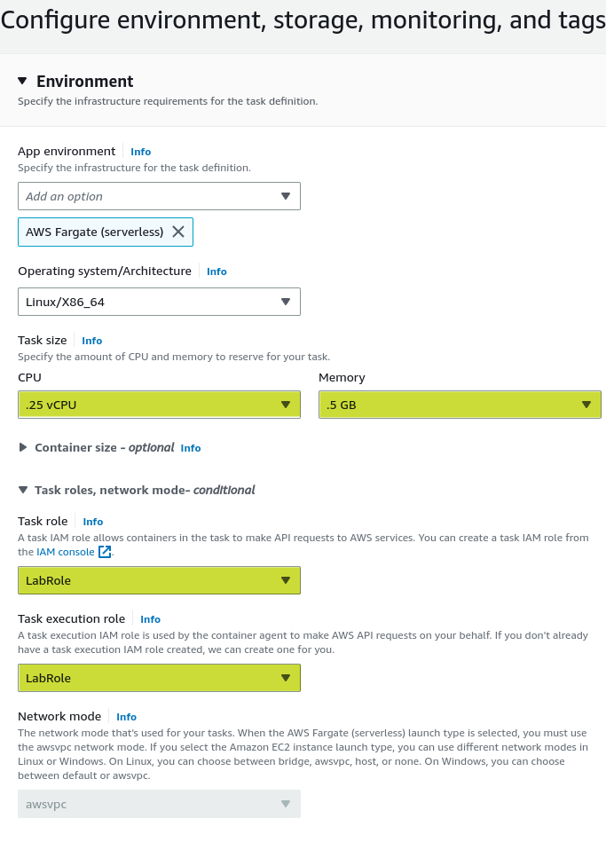Remove the AWS Fargate (serverless) selection
The image size is (606, 842).
pyautogui.click(x=178, y=232)
